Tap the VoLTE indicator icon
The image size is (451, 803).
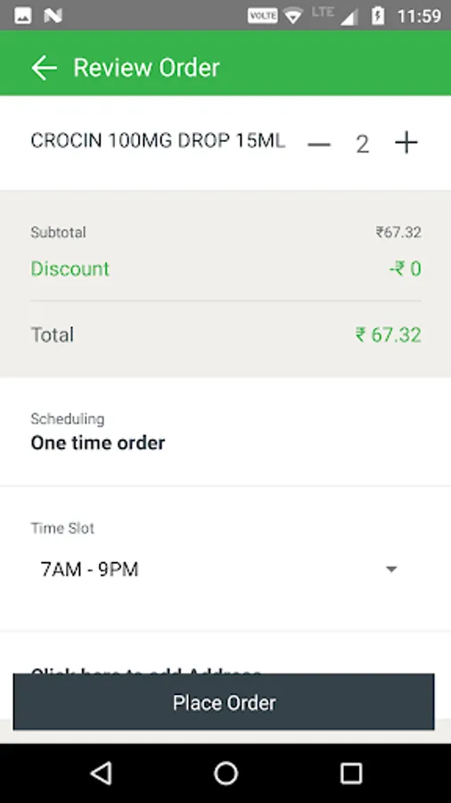pyautogui.click(x=263, y=16)
